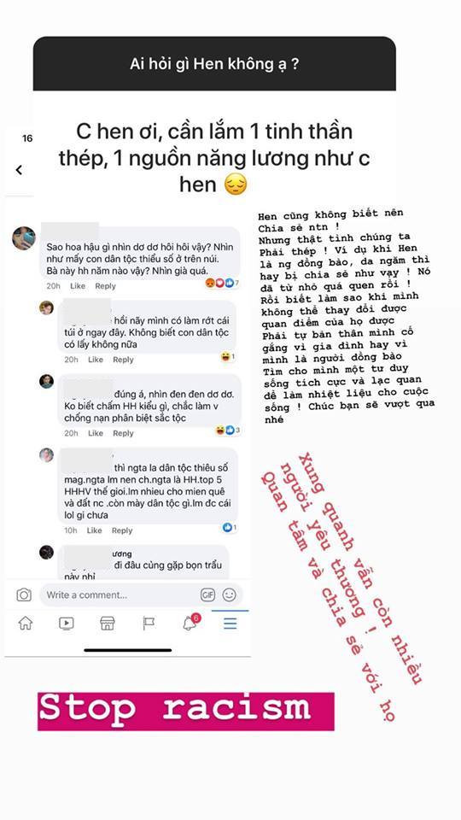This screenshot has height=820, width=461.
Task: Open the camera icon in comment bar
Action: 24,594
